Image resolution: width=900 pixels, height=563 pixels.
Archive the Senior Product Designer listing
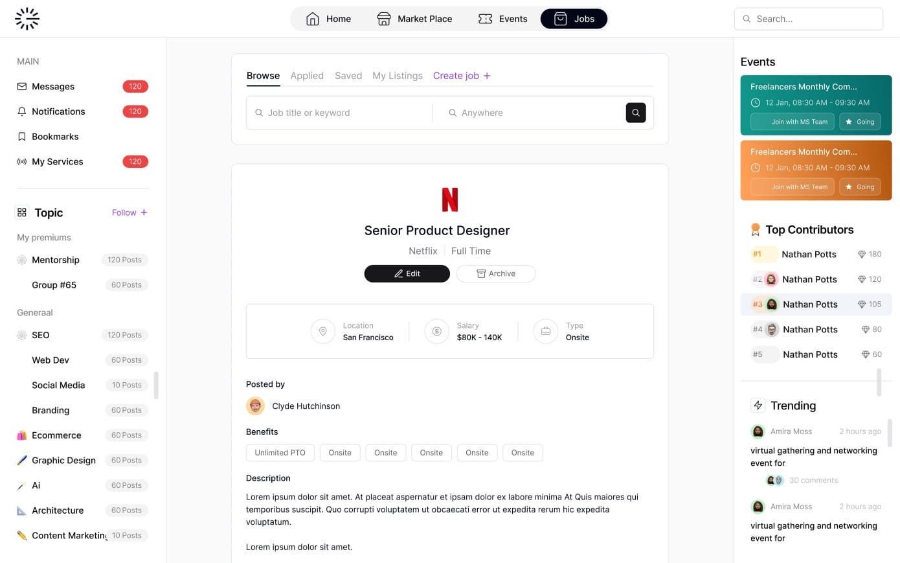click(x=496, y=273)
